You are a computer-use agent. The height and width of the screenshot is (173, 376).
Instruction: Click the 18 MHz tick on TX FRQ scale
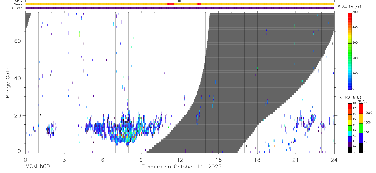[354, 103]
